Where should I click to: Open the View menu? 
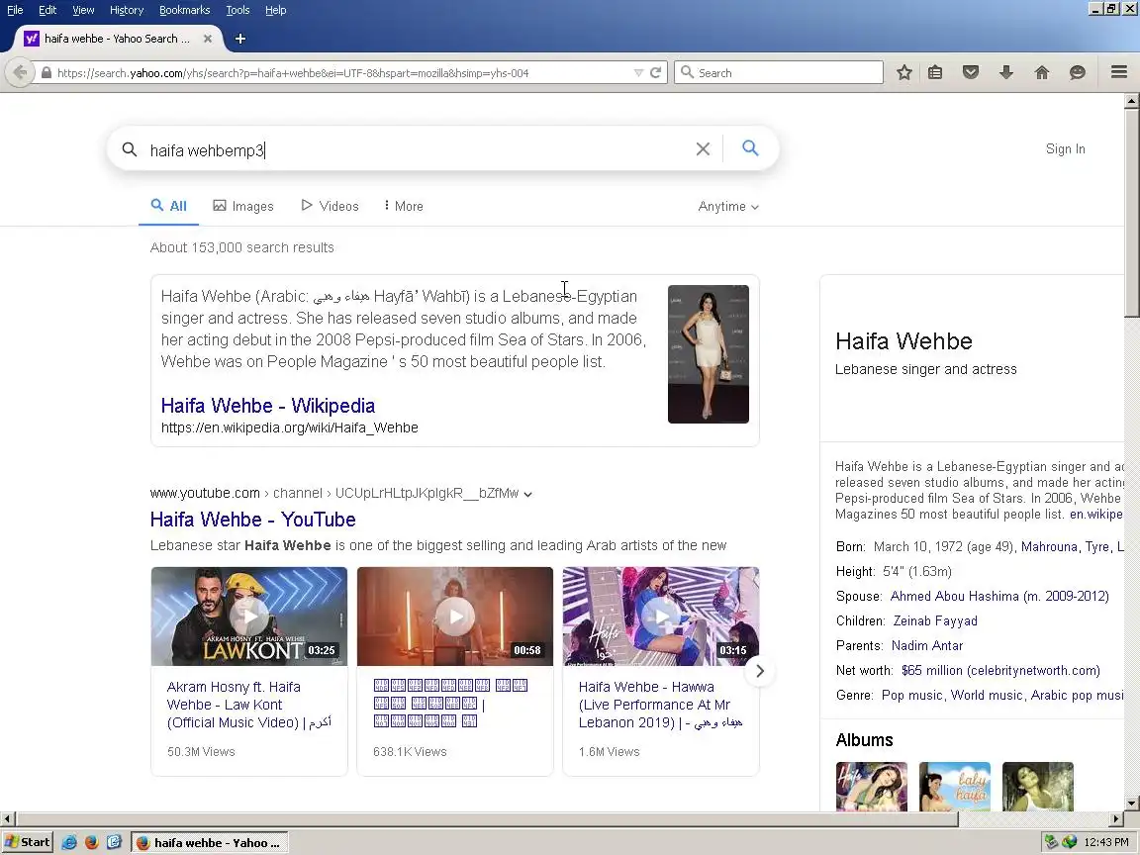pos(83,10)
